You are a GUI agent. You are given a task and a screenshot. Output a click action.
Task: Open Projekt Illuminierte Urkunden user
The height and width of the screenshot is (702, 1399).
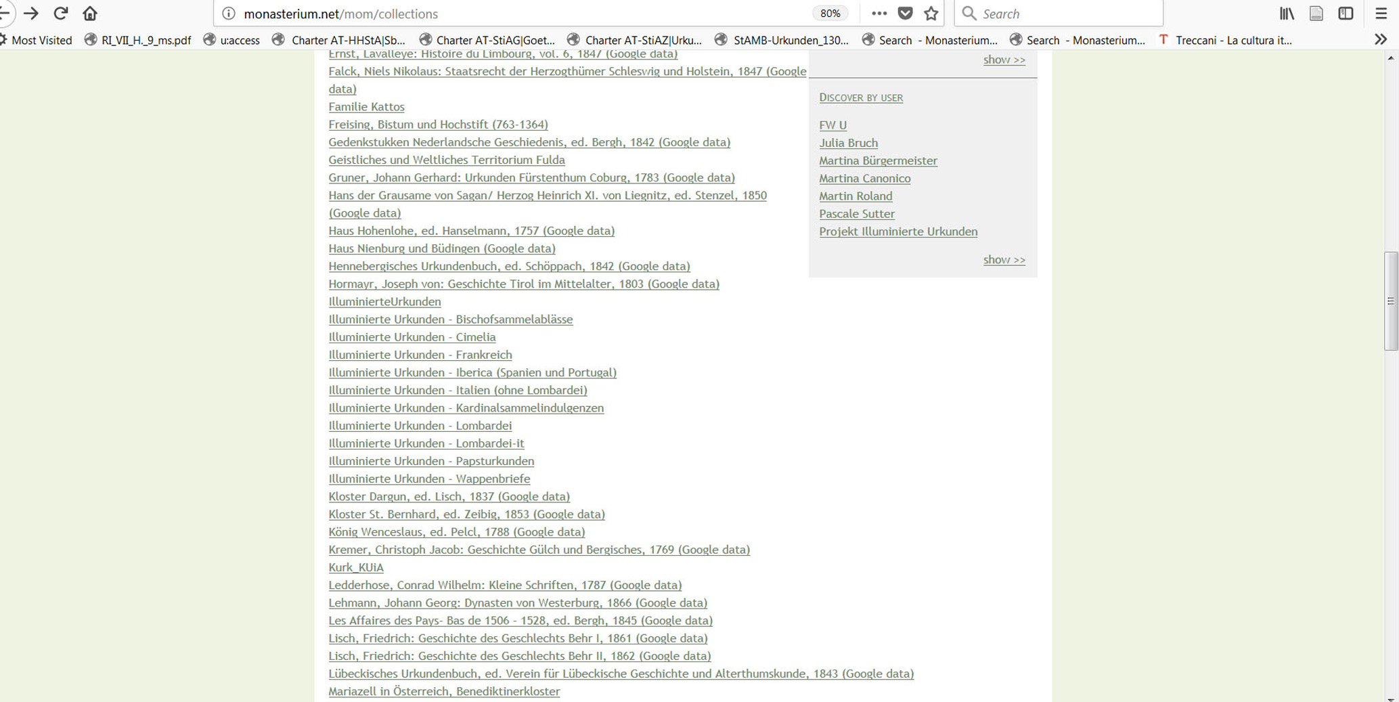(898, 232)
